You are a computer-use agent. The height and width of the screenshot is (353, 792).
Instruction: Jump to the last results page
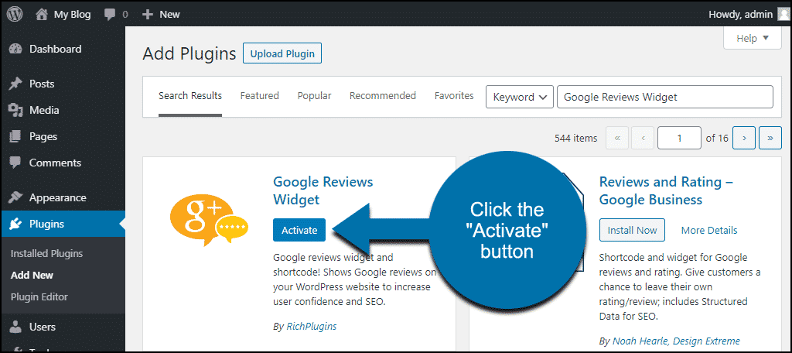[770, 138]
